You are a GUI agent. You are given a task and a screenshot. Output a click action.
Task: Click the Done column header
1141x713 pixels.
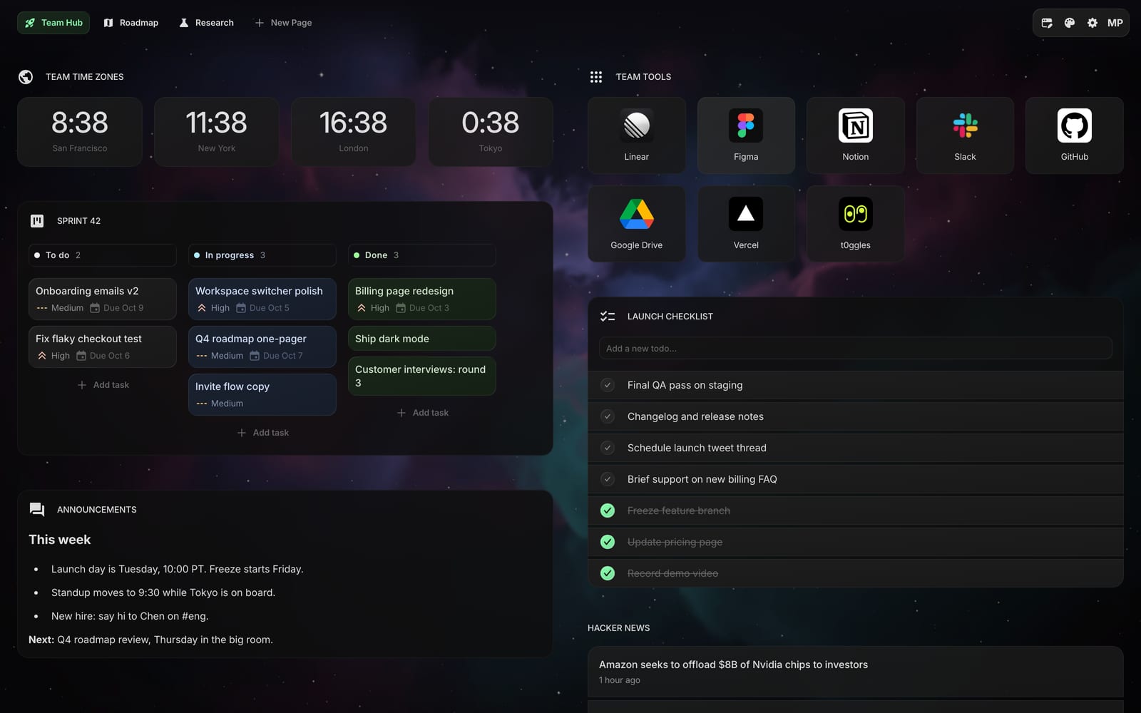422,255
